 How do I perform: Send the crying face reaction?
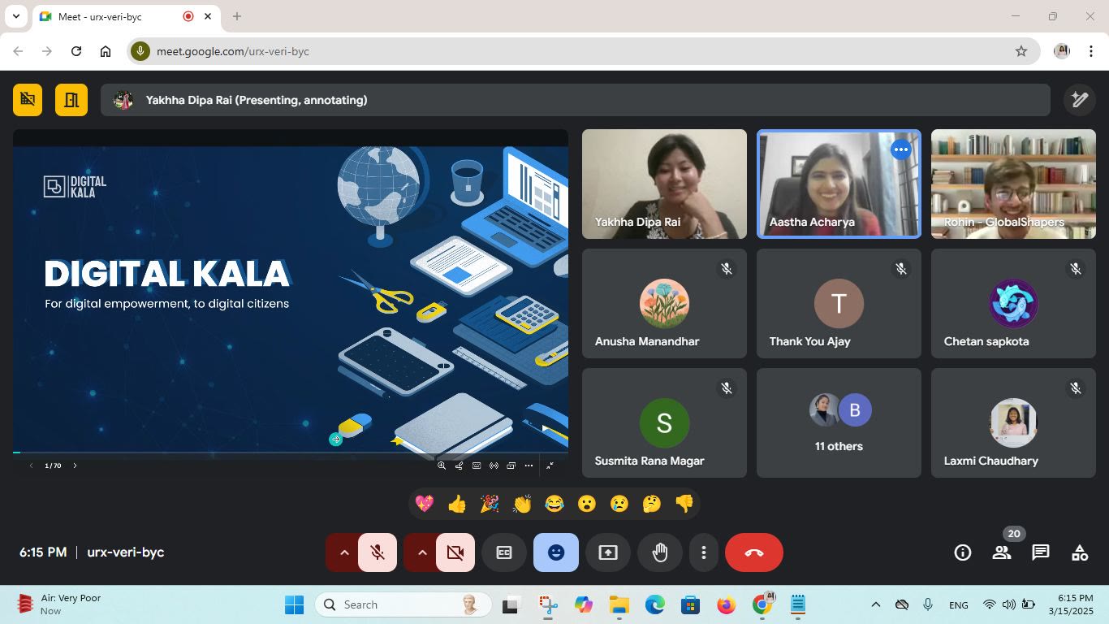tap(619, 504)
